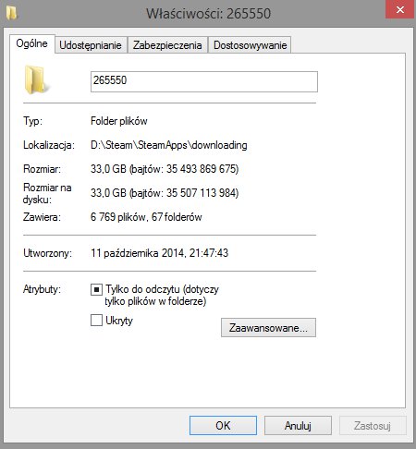Click the Typ label
Viewport: 416px width, 449px height.
(x=32, y=121)
